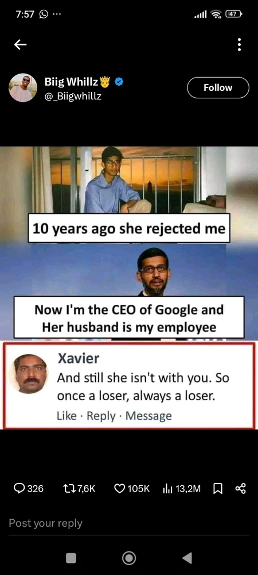This screenshot has height=575, width=258.
Task: Bookmark this post
Action: 218,488
